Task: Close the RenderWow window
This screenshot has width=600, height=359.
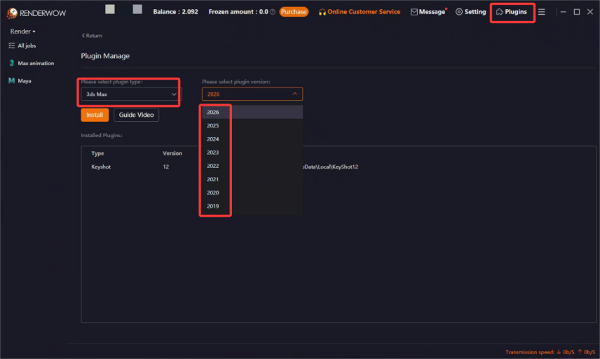Action: [x=590, y=12]
